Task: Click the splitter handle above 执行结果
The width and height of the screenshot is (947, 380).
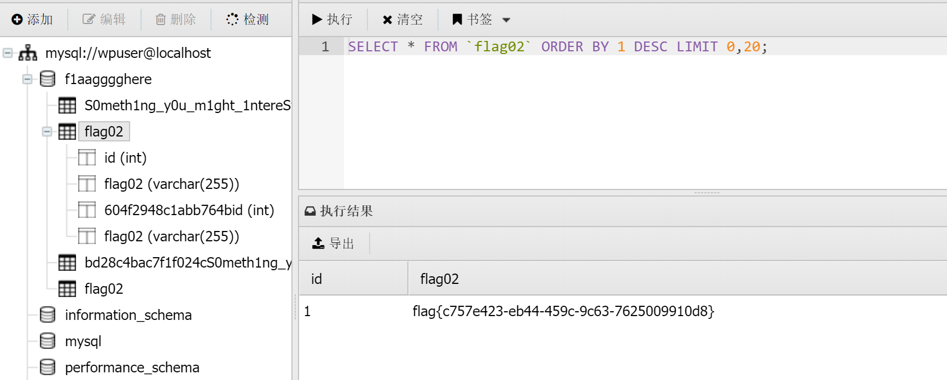Action: [707, 193]
